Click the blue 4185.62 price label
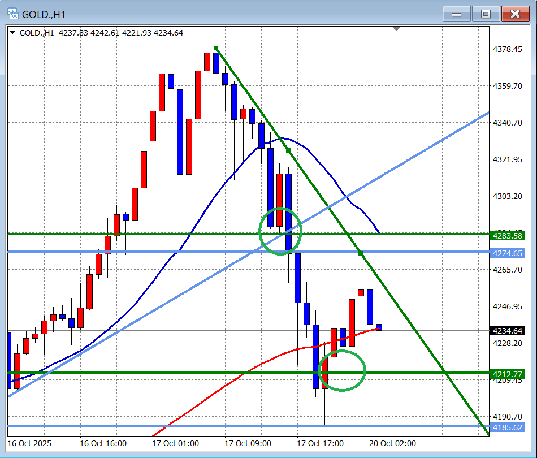This screenshot has width=537, height=458. click(508, 427)
